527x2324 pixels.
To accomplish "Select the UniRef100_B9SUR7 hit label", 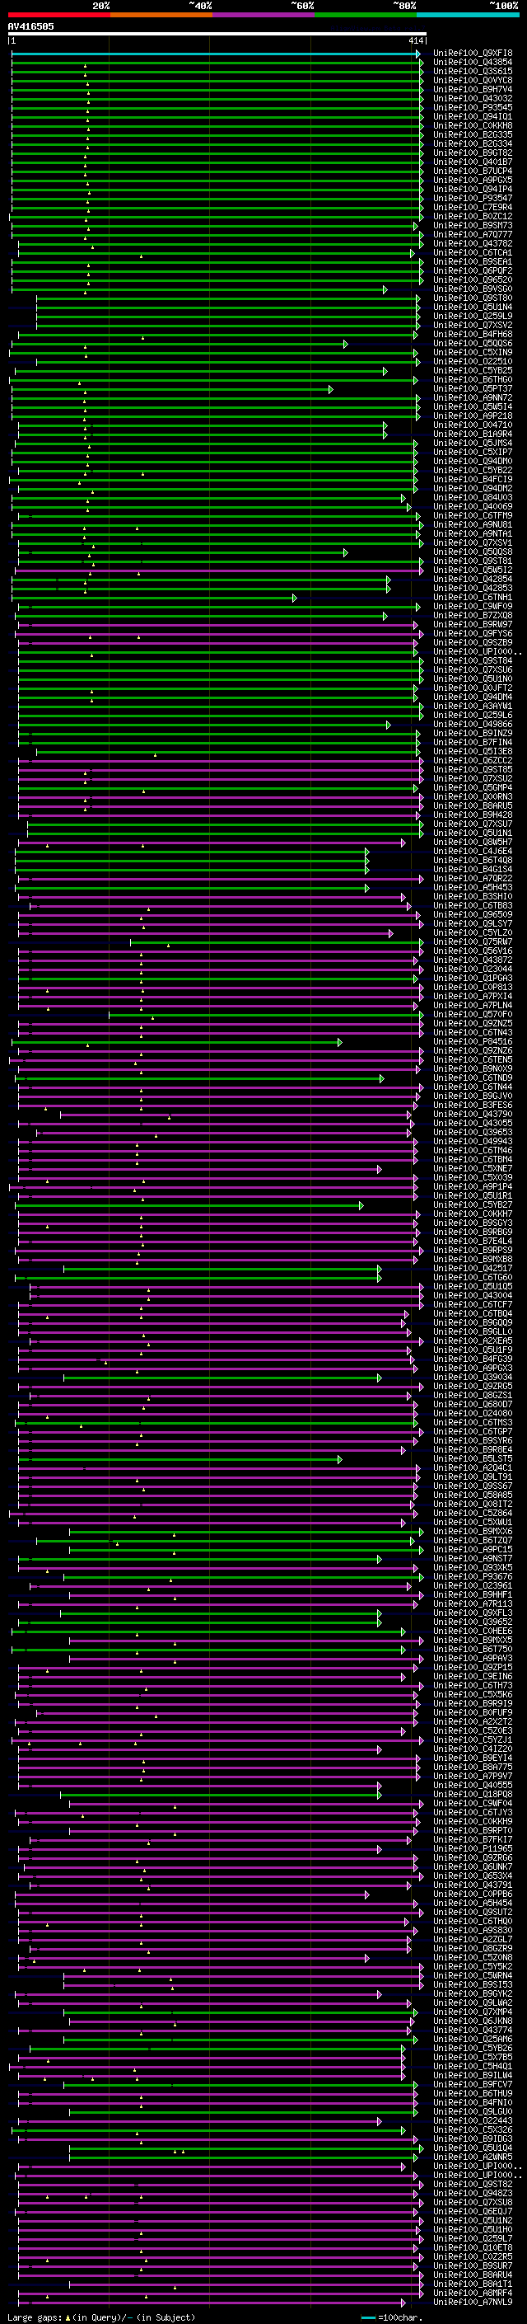I will pos(473,2265).
